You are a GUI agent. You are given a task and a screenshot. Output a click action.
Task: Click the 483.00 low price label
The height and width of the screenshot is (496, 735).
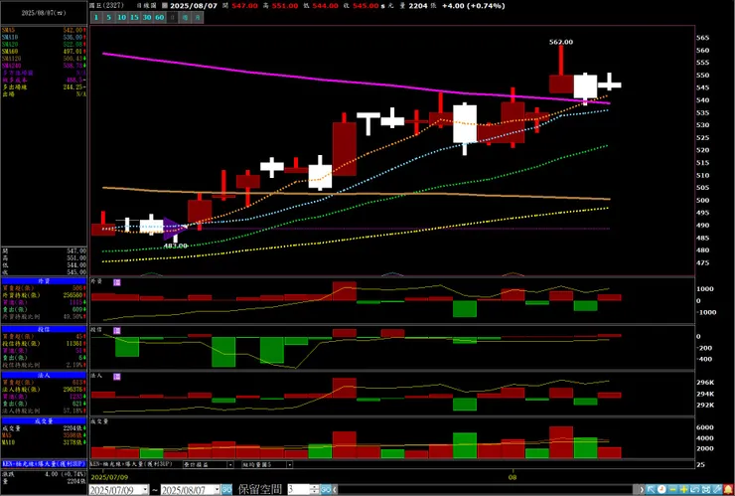[176, 246]
